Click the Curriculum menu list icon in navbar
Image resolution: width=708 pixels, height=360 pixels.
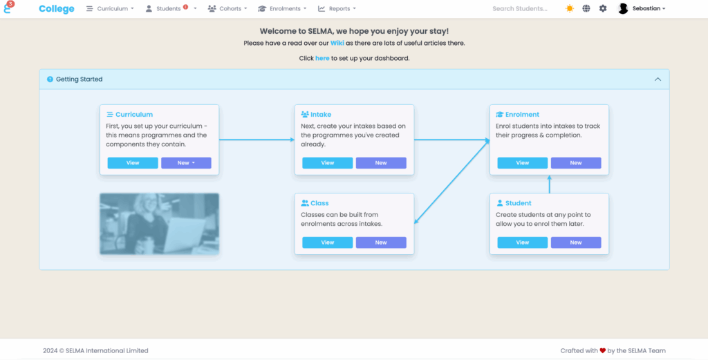pyautogui.click(x=89, y=8)
